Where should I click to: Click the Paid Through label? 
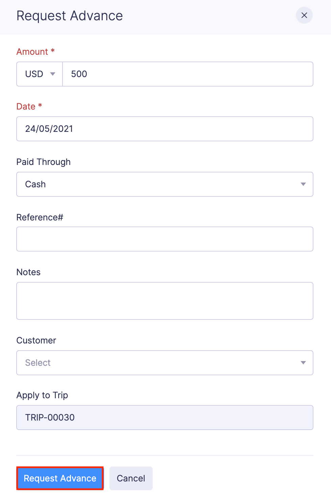44,162
